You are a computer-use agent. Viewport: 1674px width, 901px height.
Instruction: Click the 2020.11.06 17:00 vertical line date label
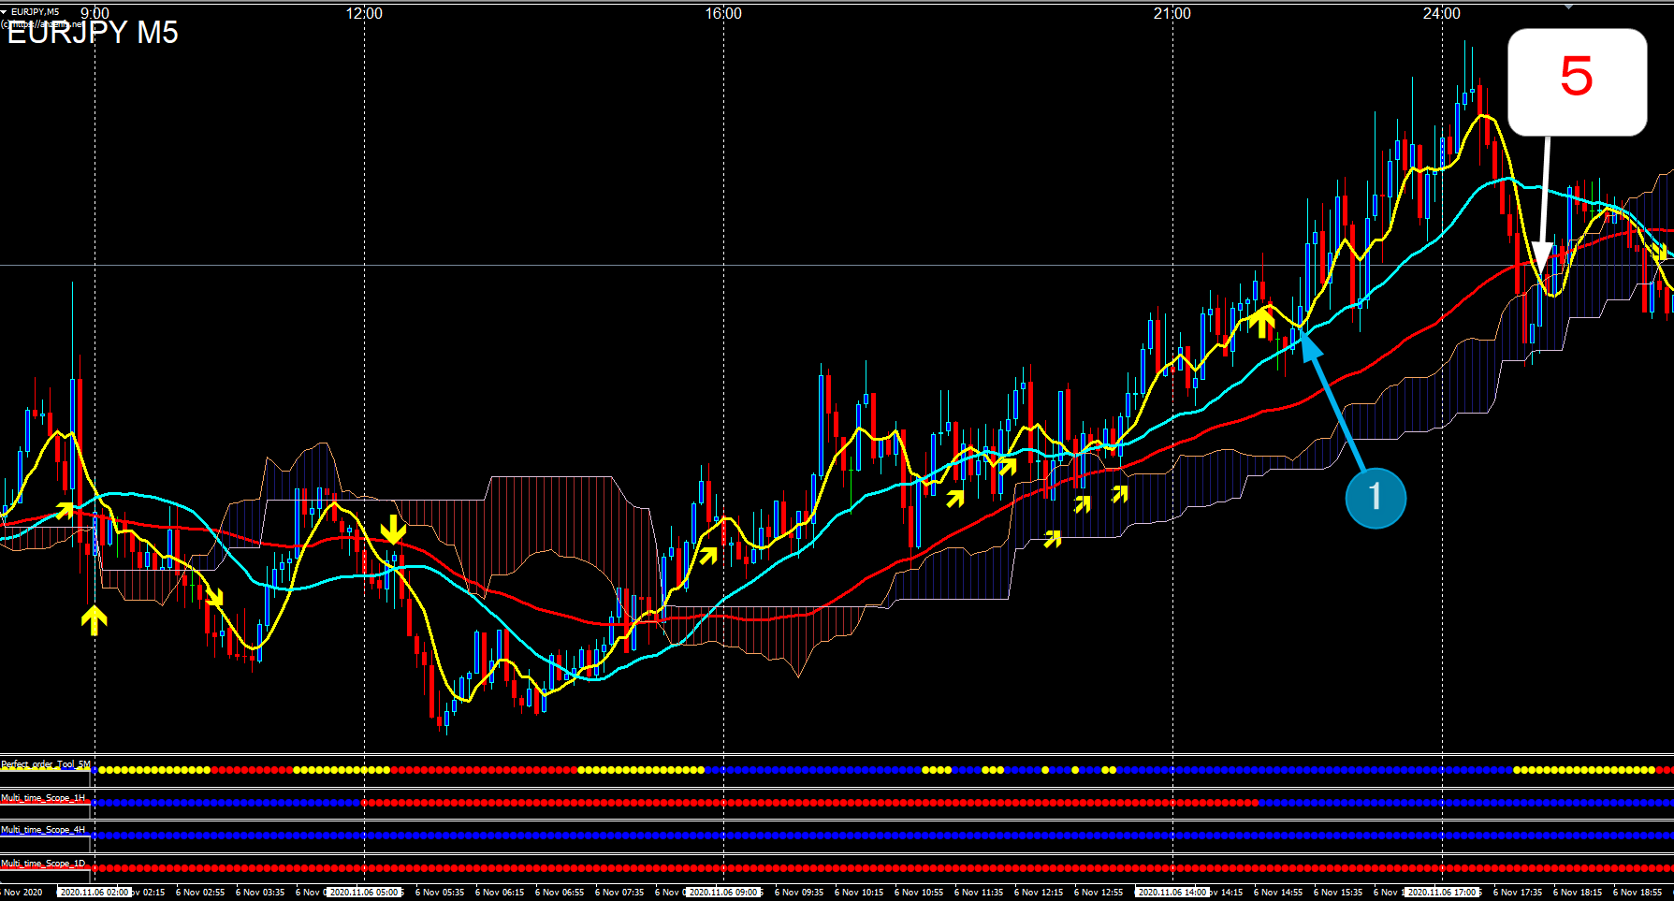[x=1442, y=893]
